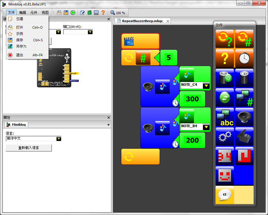This screenshot has width=268, height=215.
Task: Open the NOTE_C4 note dropdown
Action: point(206,86)
